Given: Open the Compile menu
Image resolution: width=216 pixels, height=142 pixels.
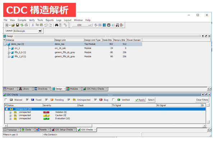Looking at the screenshot, I should pos(22,20).
